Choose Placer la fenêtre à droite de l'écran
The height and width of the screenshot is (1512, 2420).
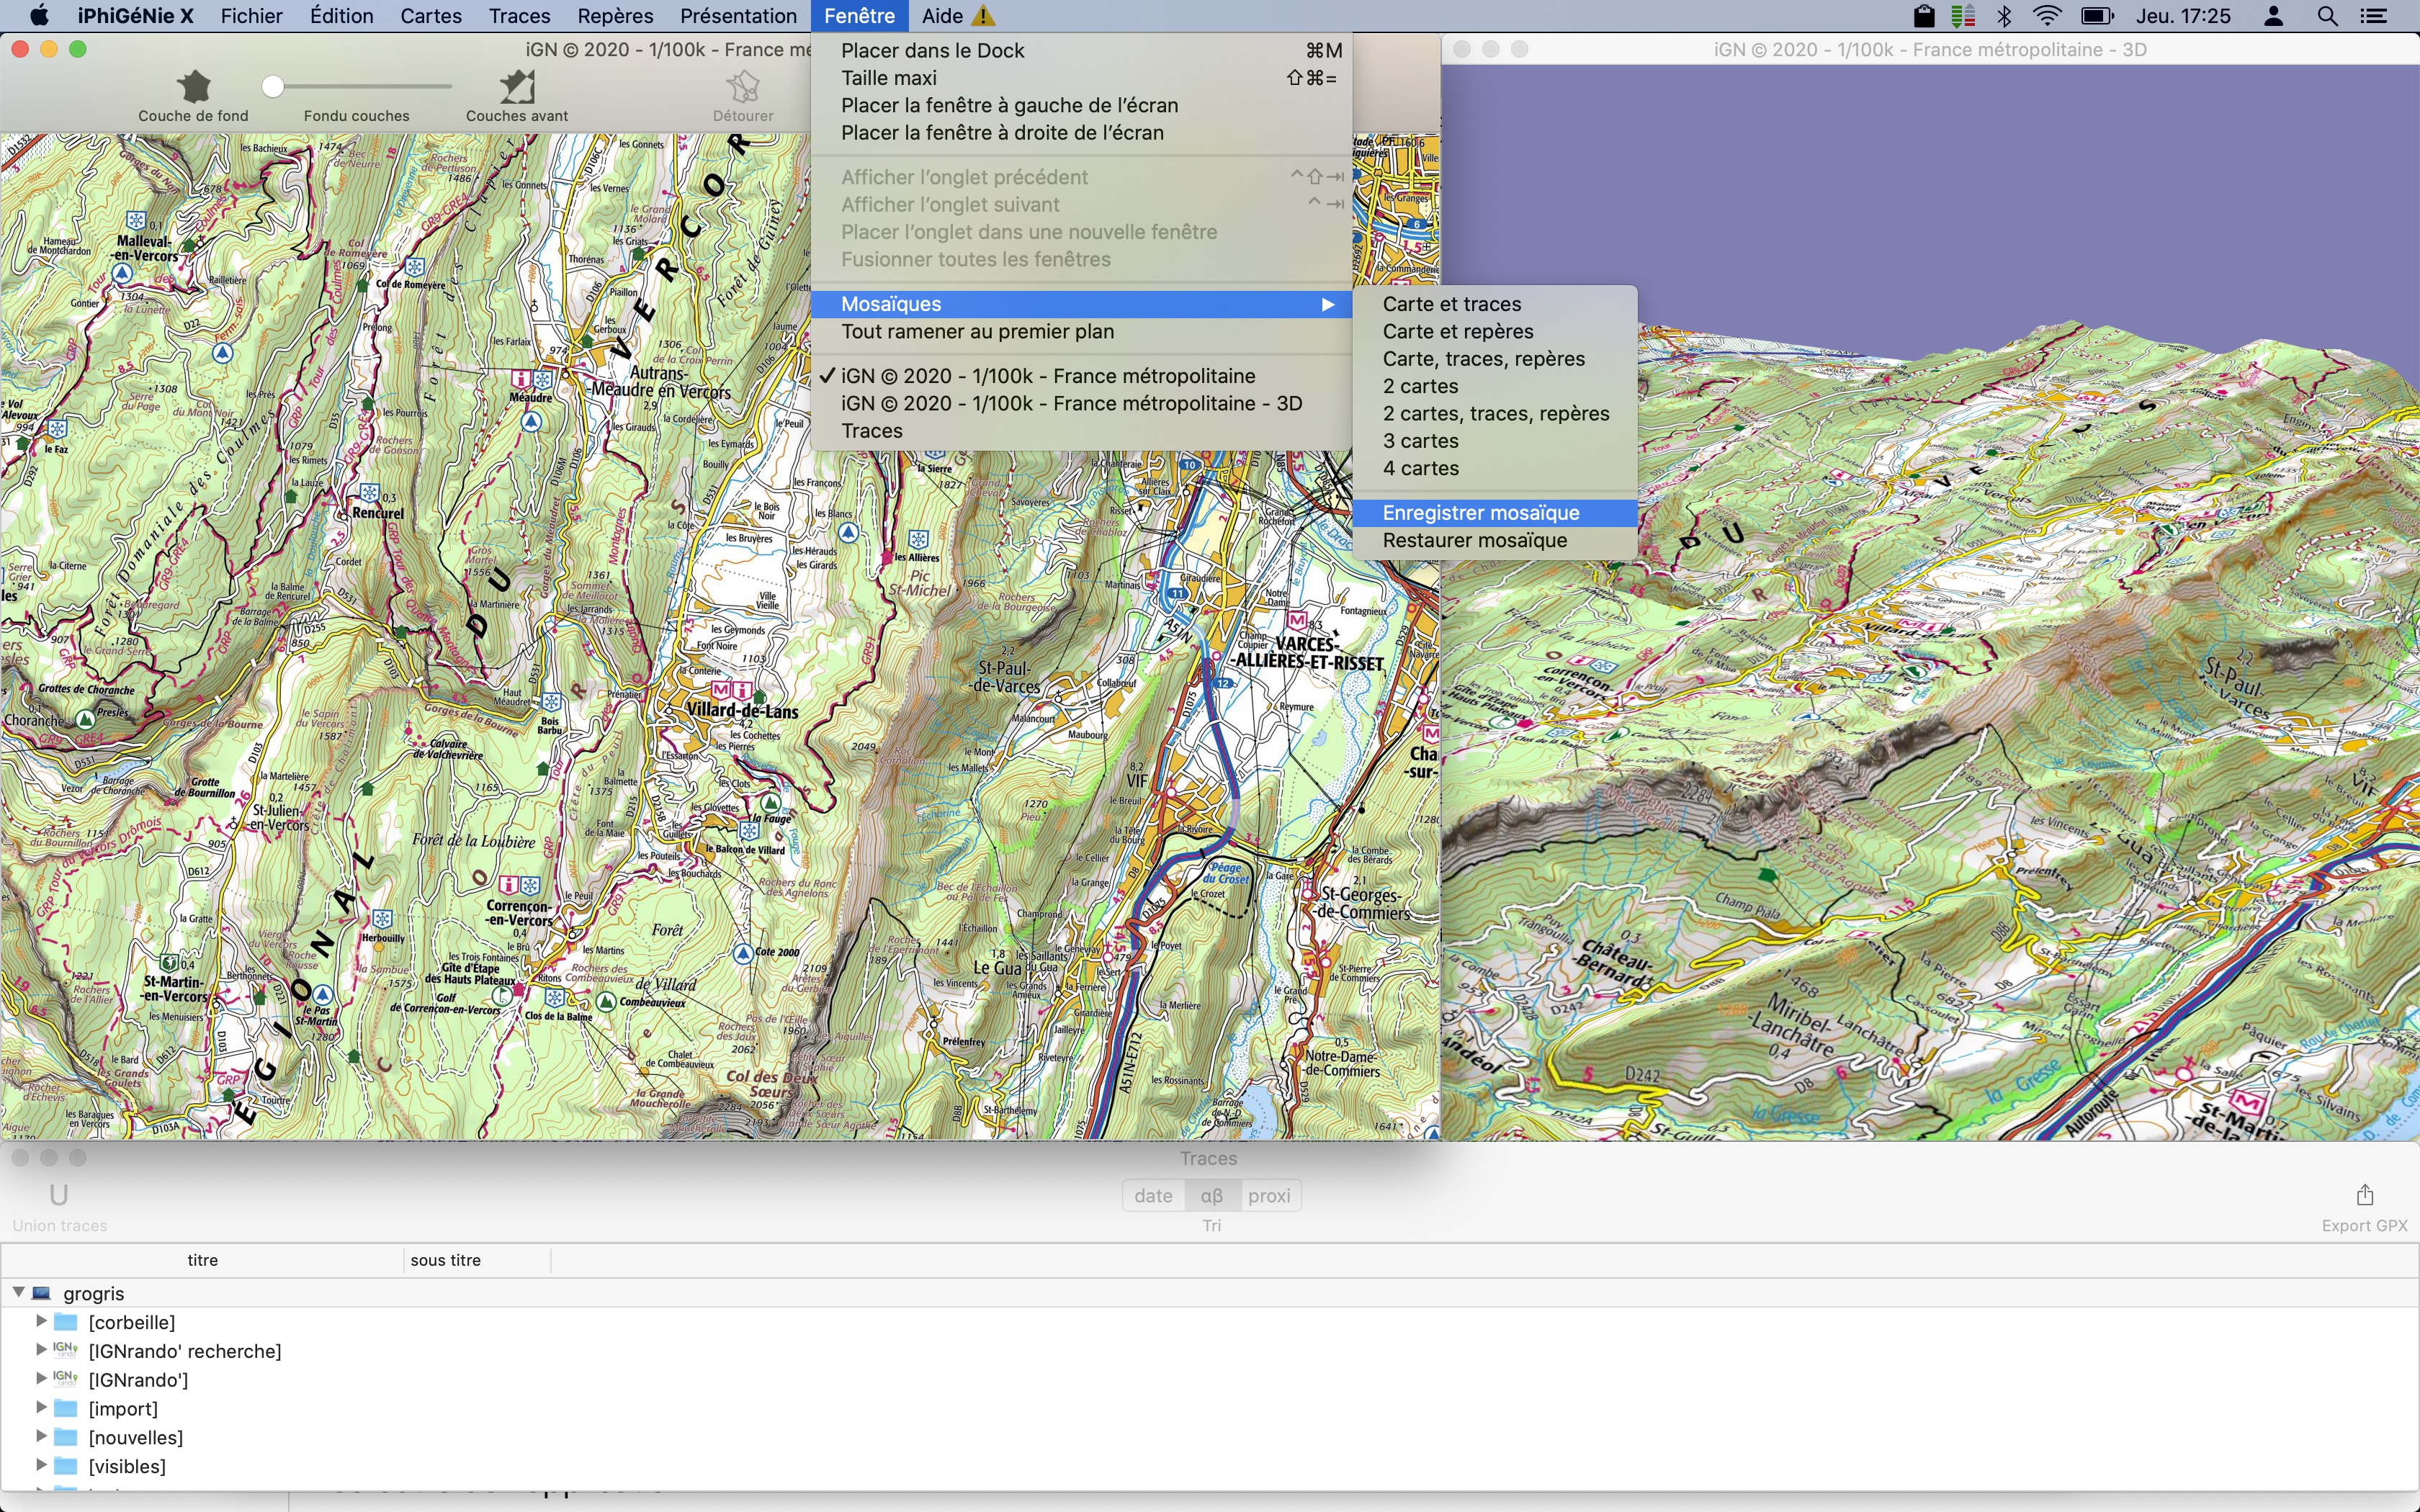1082,133
